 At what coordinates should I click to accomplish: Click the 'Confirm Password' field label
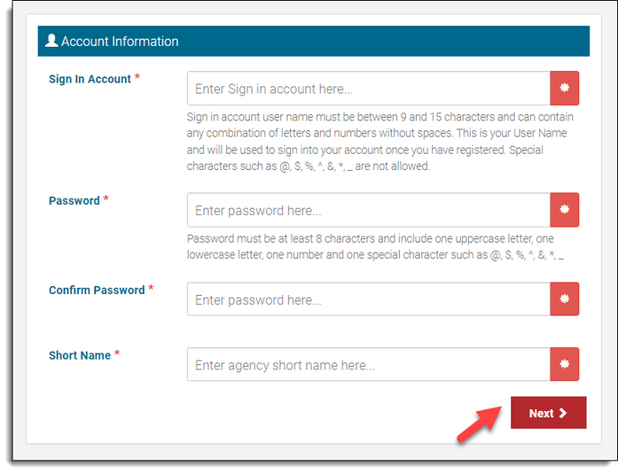pos(96,290)
